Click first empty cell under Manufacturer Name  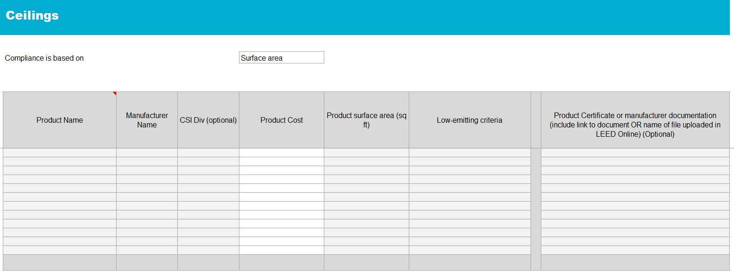click(147, 153)
